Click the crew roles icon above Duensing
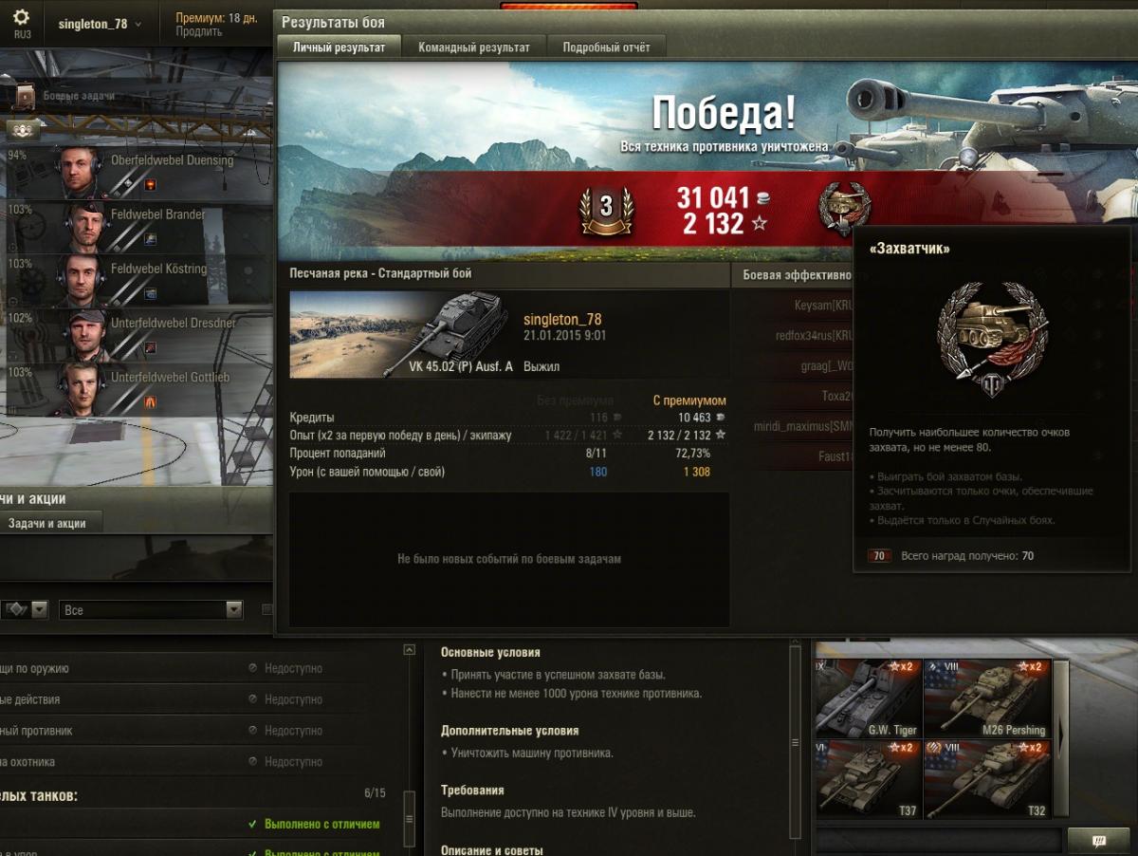The height and width of the screenshot is (856, 1138). point(24,130)
